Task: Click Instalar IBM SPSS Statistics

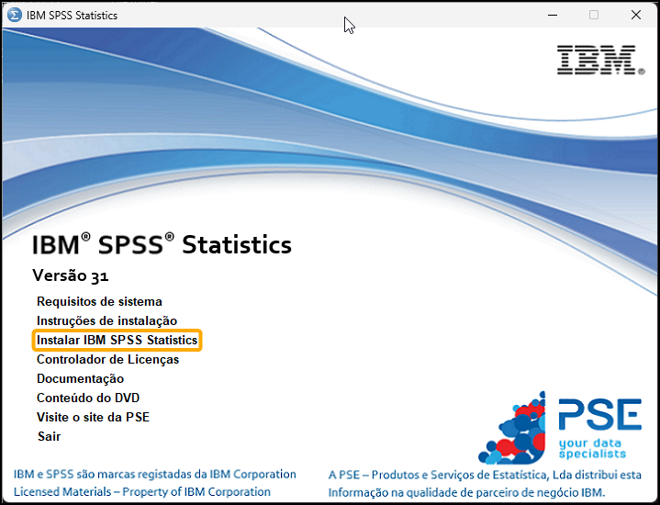Action: tap(117, 341)
